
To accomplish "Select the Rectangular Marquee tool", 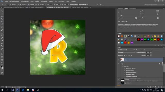I will tap(2, 14).
